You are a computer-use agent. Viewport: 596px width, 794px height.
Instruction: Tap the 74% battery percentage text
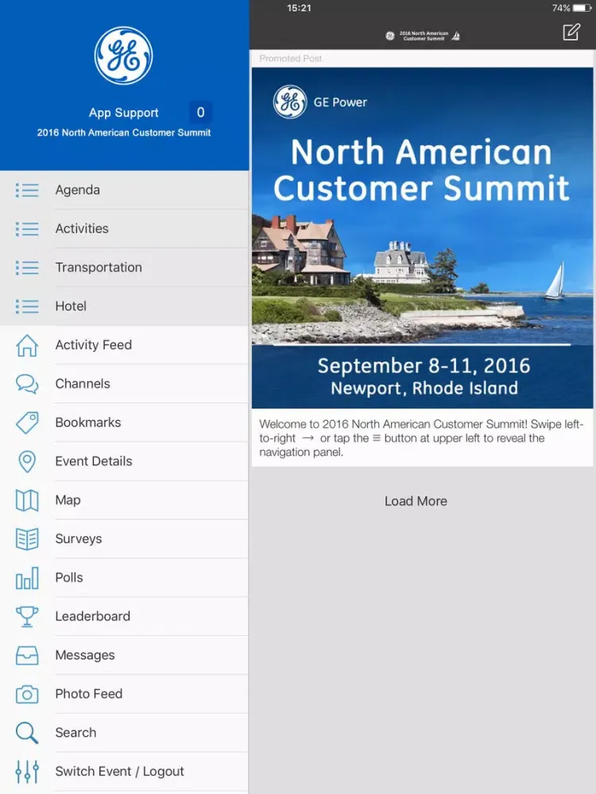561,8
